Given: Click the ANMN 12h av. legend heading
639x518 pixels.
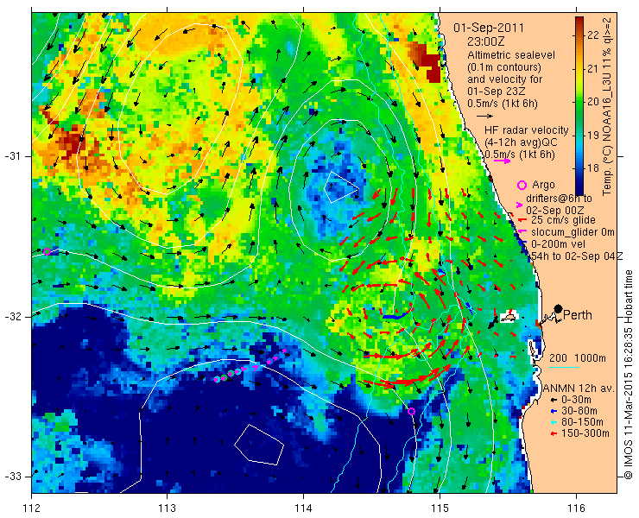Looking at the screenshot, I should pos(579,388).
